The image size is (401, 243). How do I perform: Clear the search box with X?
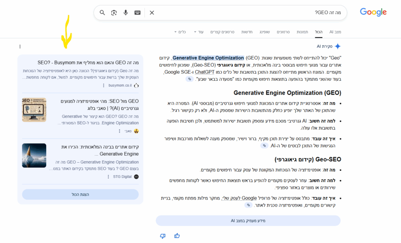(152, 13)
